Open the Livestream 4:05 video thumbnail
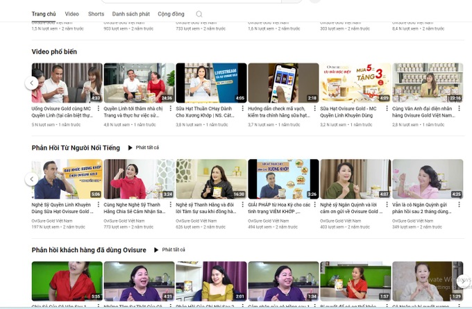The image size is (472, 309). coord(211,83)
